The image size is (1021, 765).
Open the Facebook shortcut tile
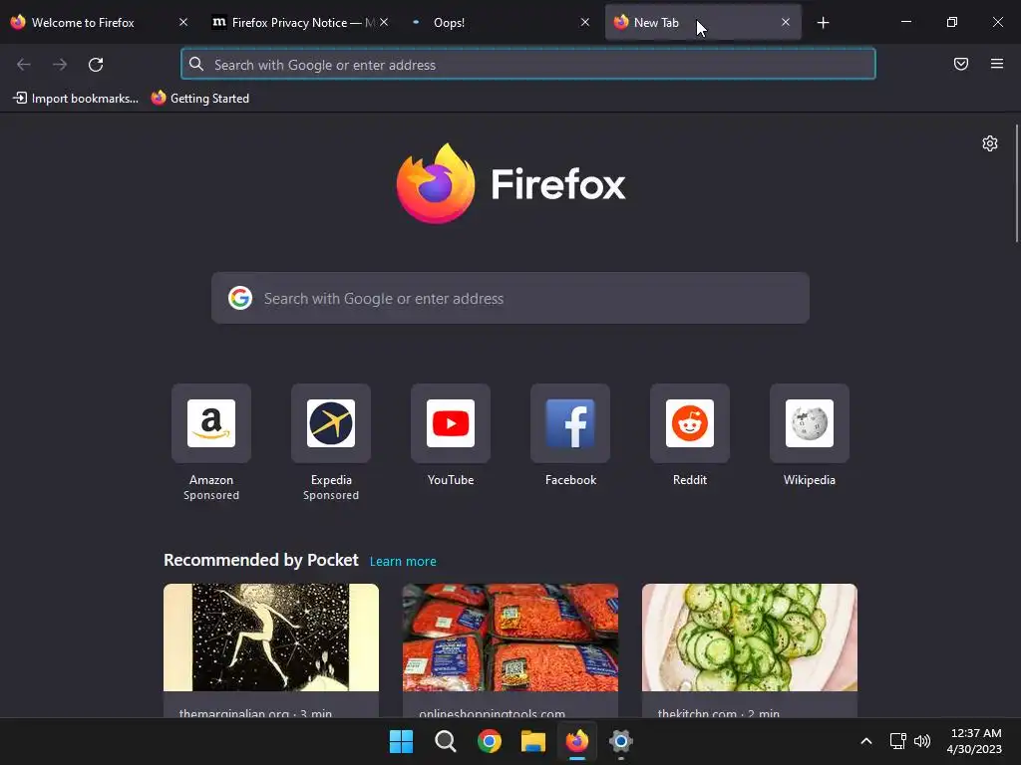(570, 423)
